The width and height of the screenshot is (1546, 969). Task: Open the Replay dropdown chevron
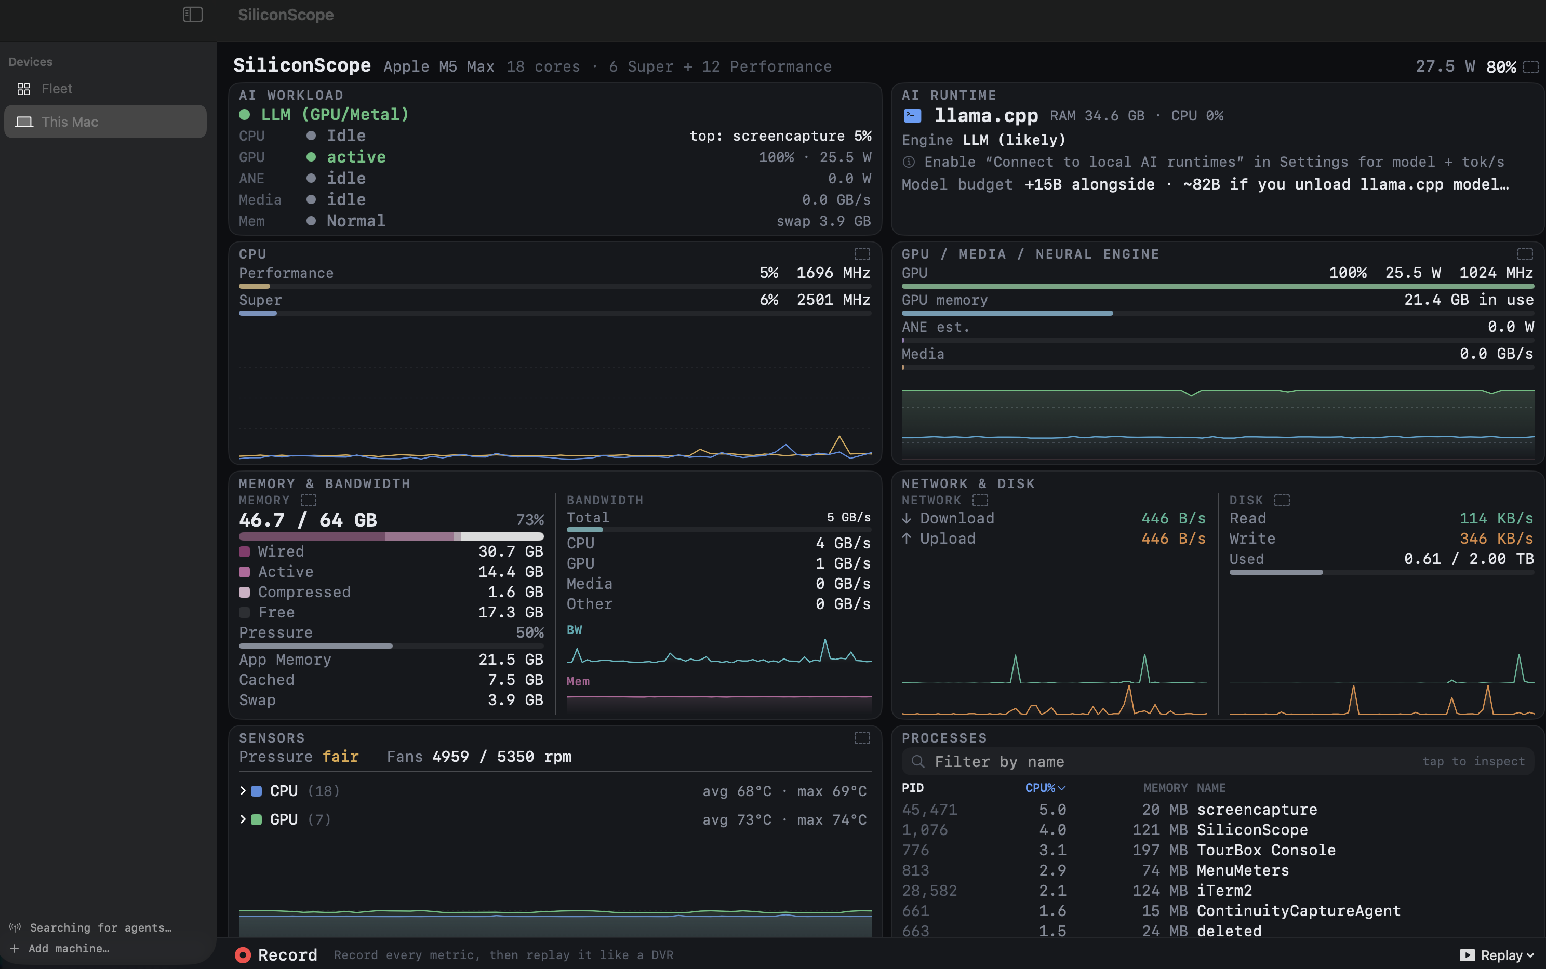[1530, 955]
